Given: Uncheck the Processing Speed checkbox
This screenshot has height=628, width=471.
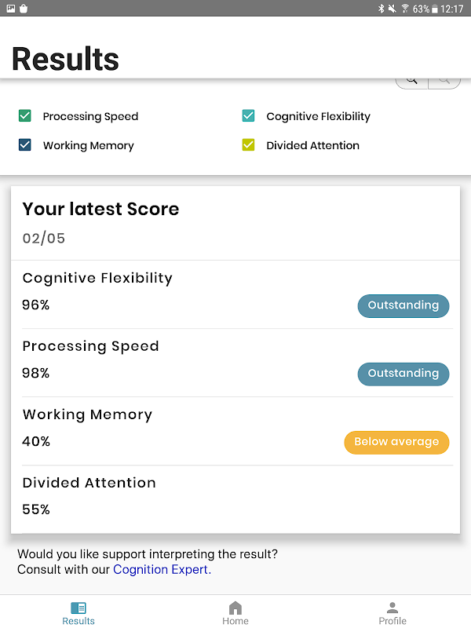Looking at the screenshot, I should coord(25,116).
